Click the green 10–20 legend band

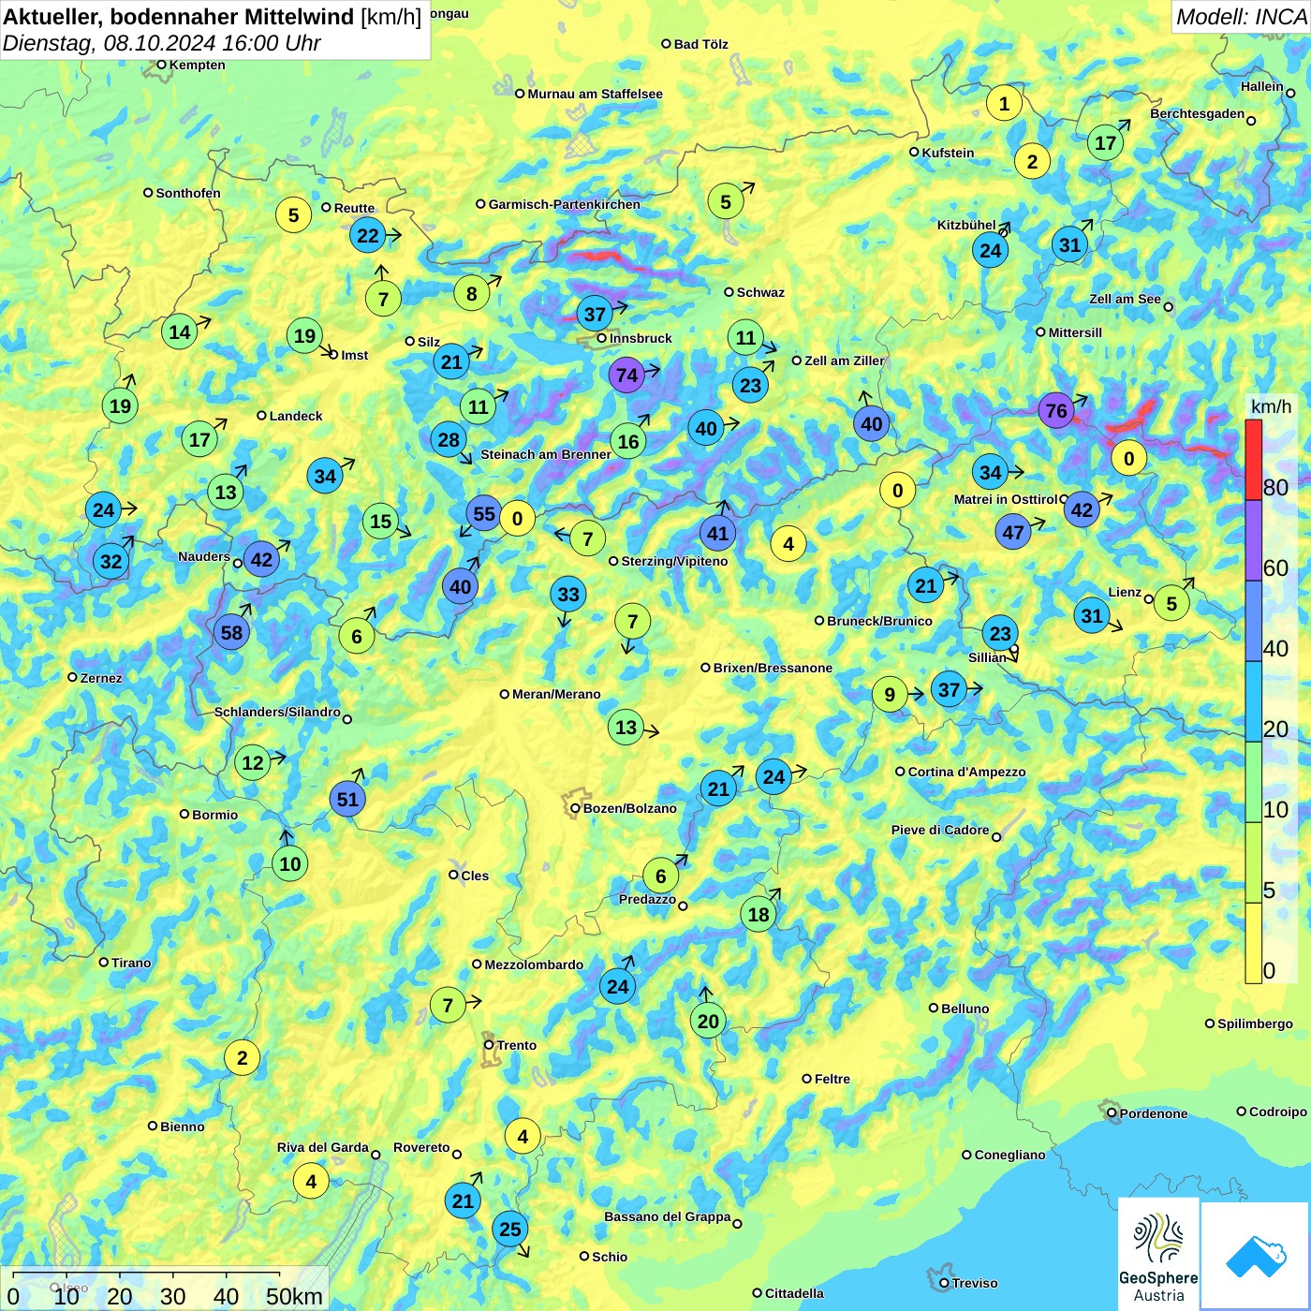coord(1254,782)
